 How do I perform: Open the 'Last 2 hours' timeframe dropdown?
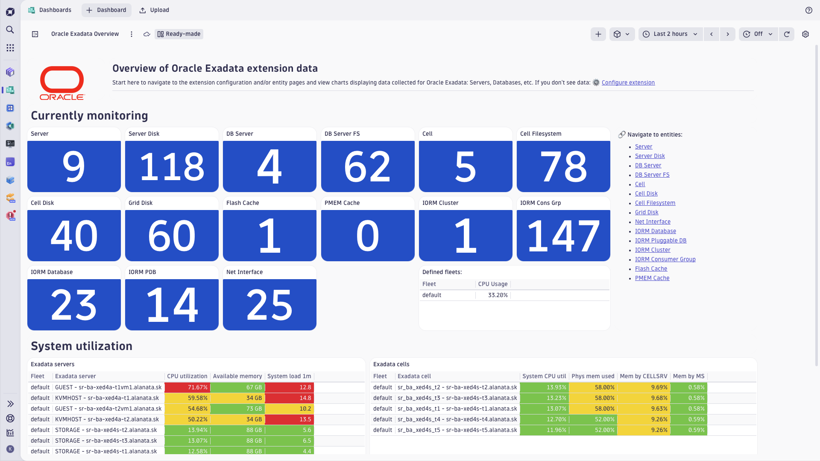670,34
